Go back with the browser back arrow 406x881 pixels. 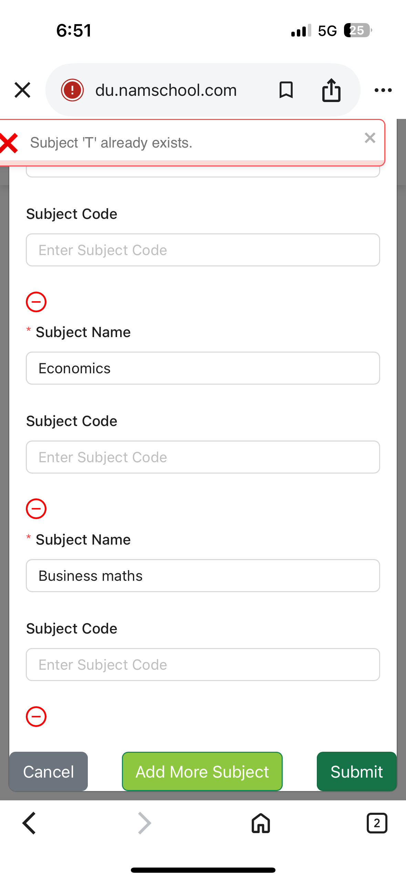pos(29,823)
